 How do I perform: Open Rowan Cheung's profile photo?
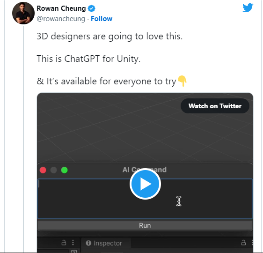(23, 13)
